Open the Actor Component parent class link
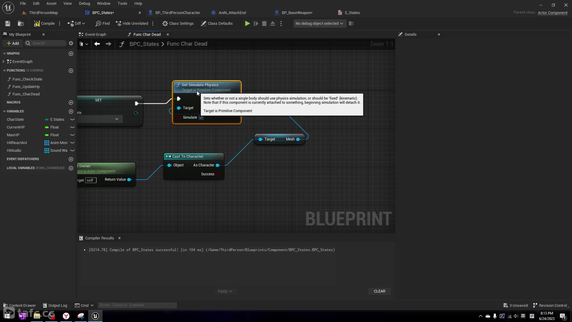572x322 pixels. pos(552,13)
